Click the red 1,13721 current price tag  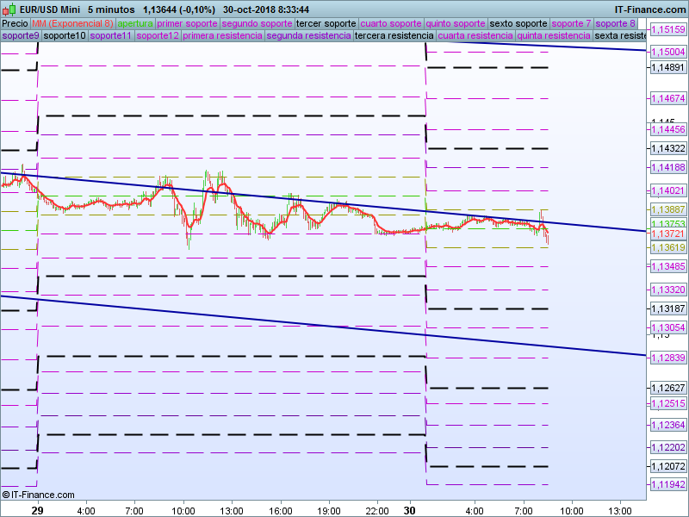coord(668,234)
